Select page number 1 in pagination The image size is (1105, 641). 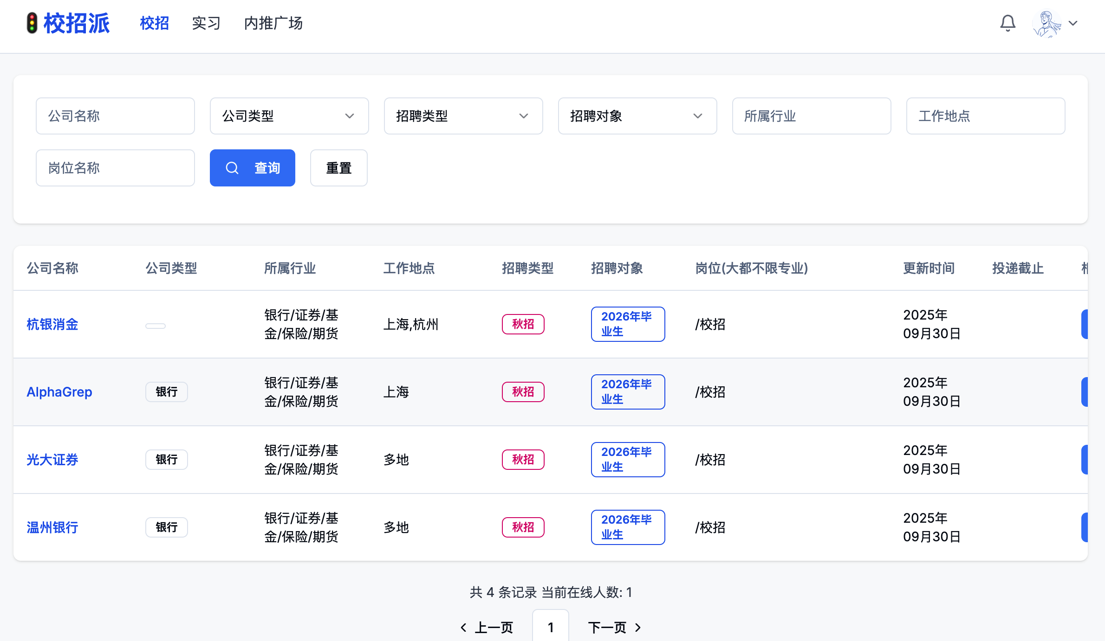click(550, 628)
